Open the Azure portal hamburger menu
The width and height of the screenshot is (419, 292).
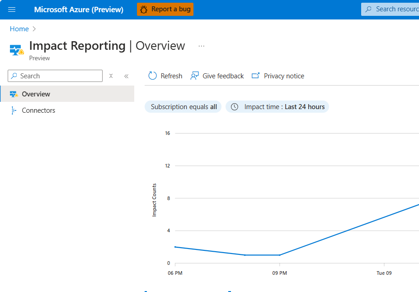tap(11, 9)
